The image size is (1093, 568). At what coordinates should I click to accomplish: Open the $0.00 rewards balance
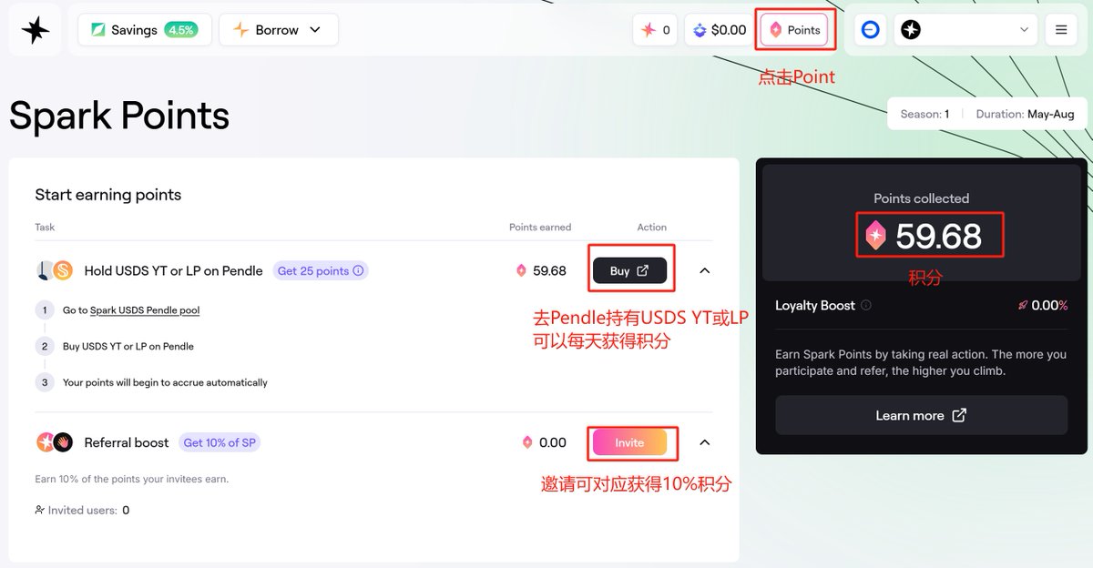coord(719,30)
